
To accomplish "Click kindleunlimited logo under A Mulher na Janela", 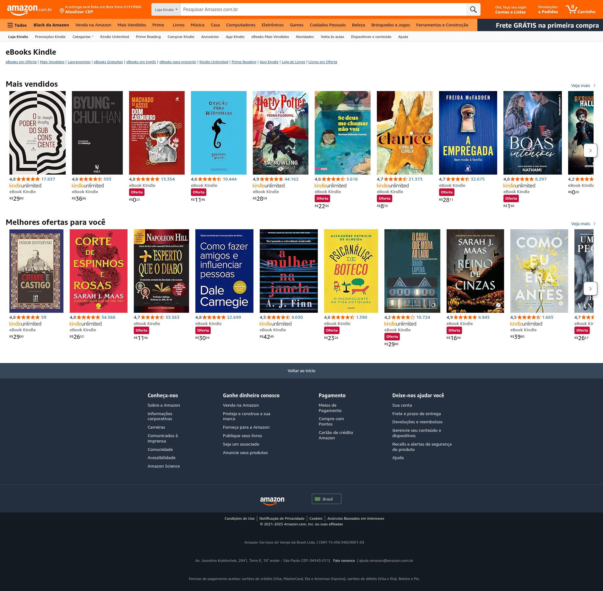I will (x=275, y=324).
